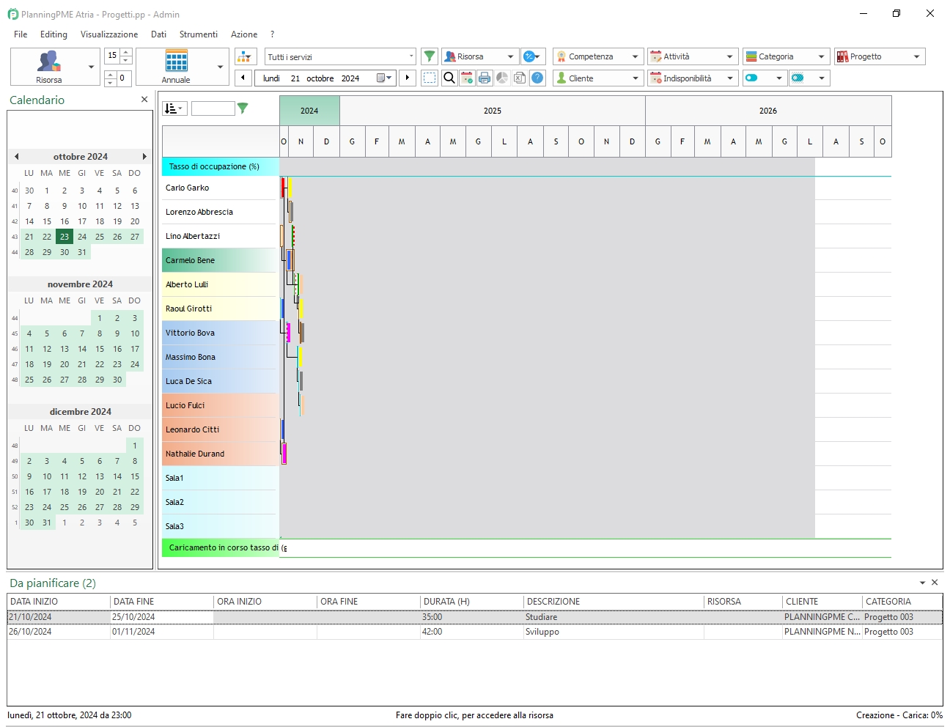Open the Indisponibilità filter dropdown

click(x=693, y=78)
